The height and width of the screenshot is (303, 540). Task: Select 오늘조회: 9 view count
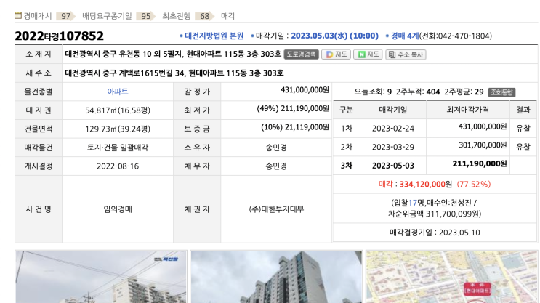[x=373, y=92]
